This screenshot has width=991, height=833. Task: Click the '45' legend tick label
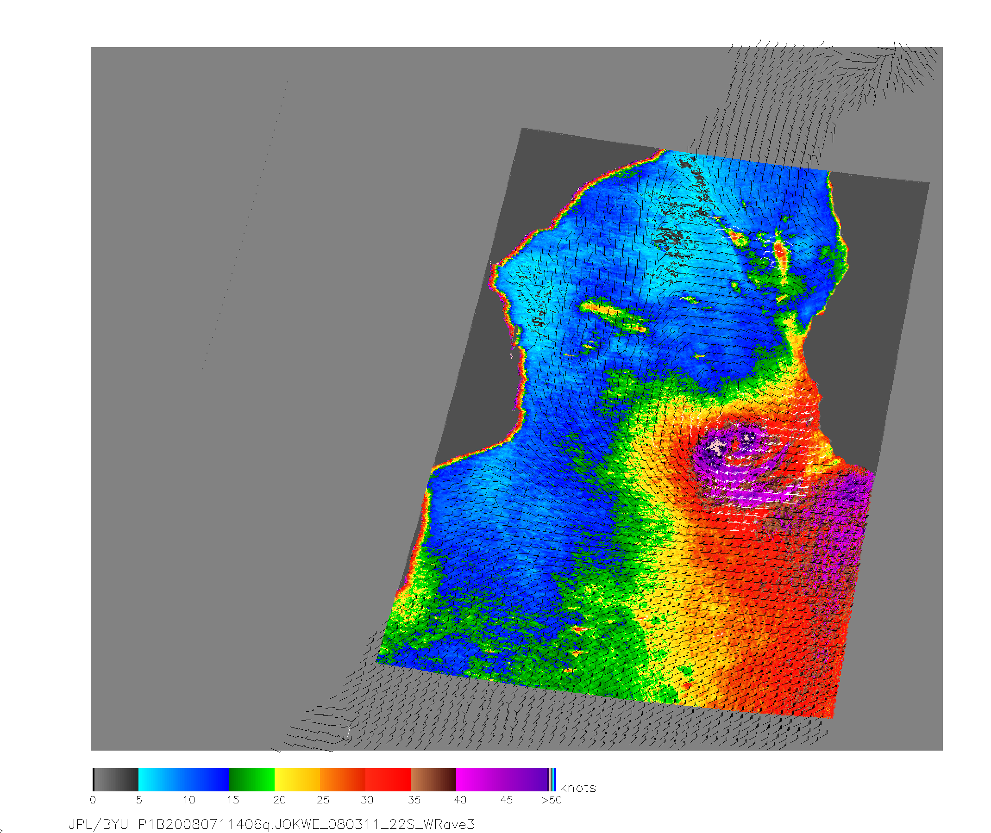[506, 800]
